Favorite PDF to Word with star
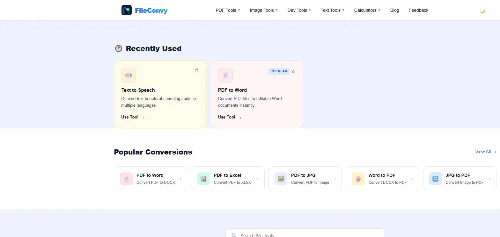 click(x=293, y=71)
